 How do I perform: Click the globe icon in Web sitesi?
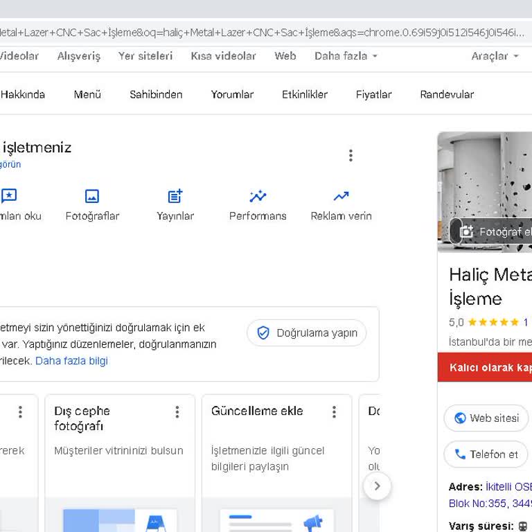460,418
